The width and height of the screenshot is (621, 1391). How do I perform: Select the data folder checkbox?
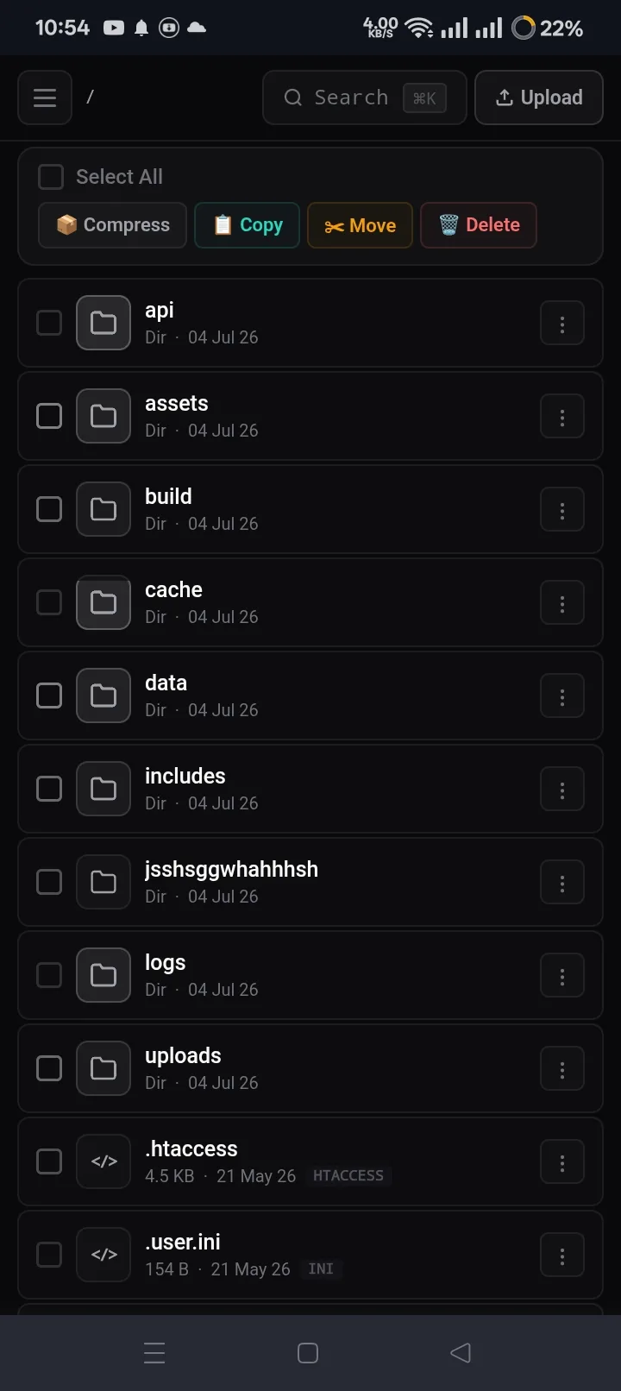49,695
